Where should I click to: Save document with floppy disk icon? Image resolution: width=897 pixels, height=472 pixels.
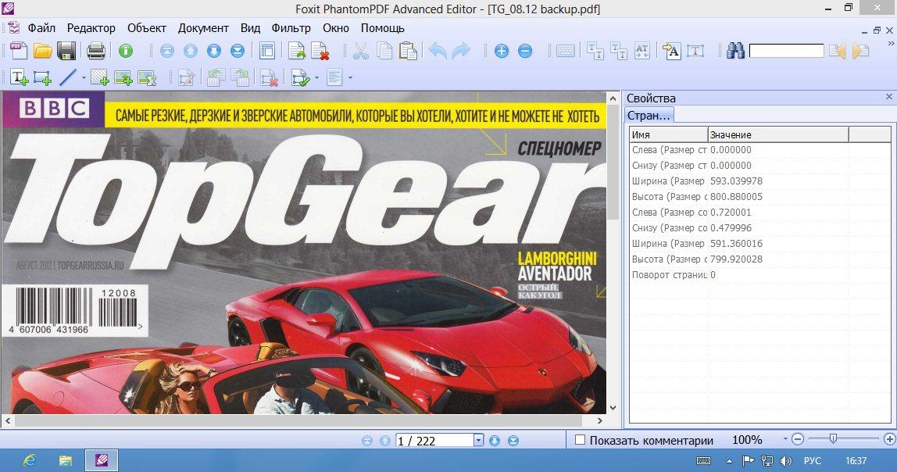tap(67, 51)
